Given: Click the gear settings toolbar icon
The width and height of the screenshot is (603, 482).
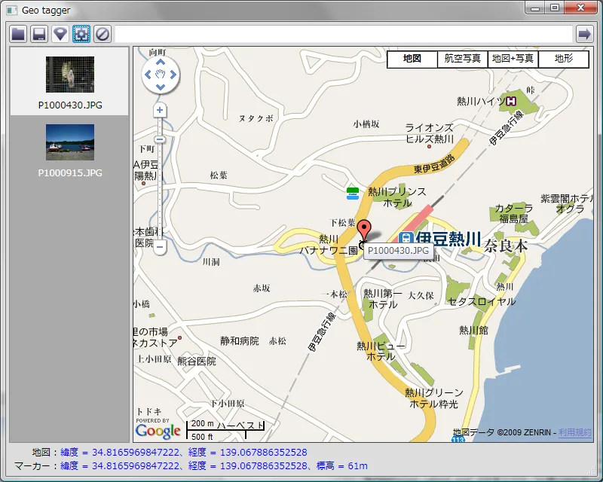Looking at the screenshot, I should tap(81, 34).
